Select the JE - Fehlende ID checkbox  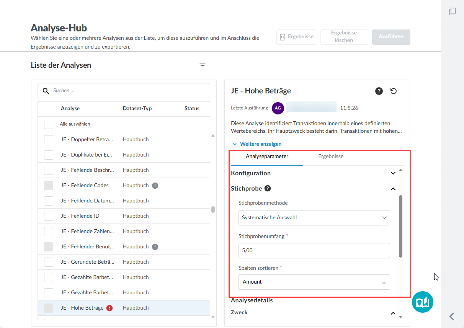pyautogui.click(x=49, y=216)
